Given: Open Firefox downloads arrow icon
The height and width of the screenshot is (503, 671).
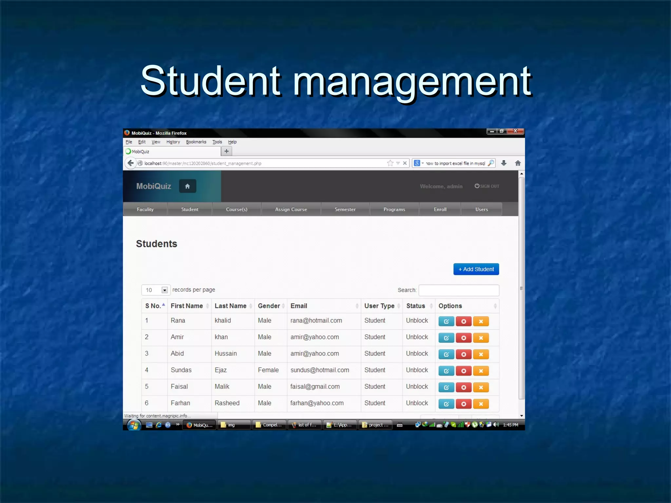Looking at the screenshot, I should [504, 163].
